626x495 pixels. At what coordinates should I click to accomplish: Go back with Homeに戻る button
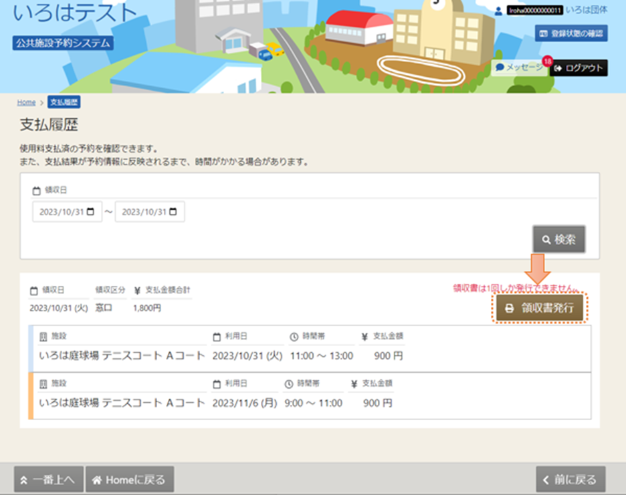[129, 479]
